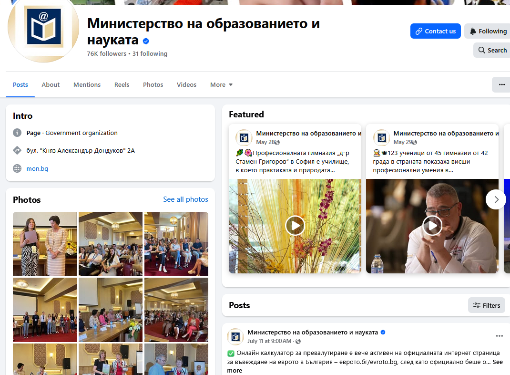The width and height of the screenshot is (510, 375).
Task: Click public globe icon next to May 29
Action: (414, 142)
